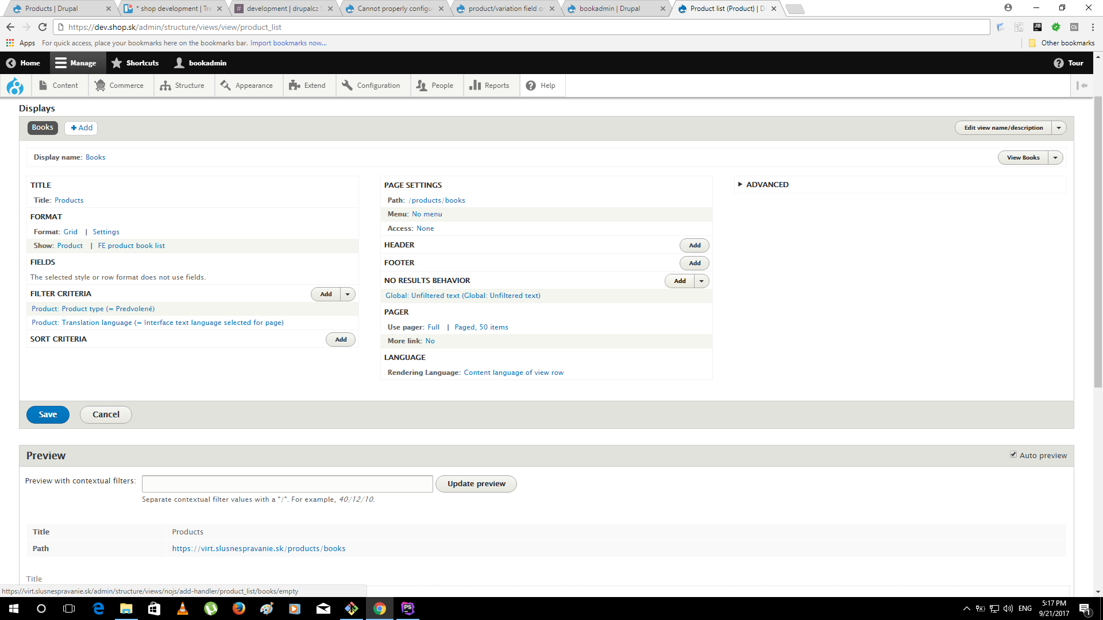Open the dropdown beside Edit view name/description
The width and height of the screenshot is (1103, 620).
click(1059, 127)
